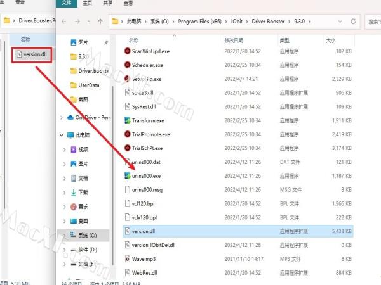Select the 桌面 folder icon
The image size is (381, 285).
click(74, 221)
